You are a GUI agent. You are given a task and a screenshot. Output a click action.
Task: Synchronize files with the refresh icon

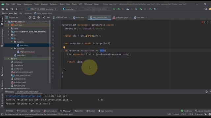12,9
